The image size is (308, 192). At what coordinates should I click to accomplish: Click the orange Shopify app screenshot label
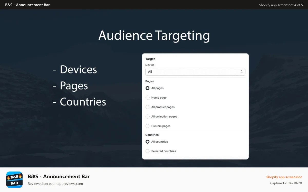tap(284, 177)
